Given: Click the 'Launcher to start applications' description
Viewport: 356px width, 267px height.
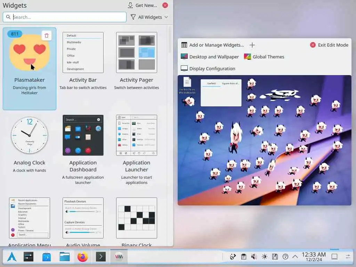Looking at the screenshot, I should 136,180.
